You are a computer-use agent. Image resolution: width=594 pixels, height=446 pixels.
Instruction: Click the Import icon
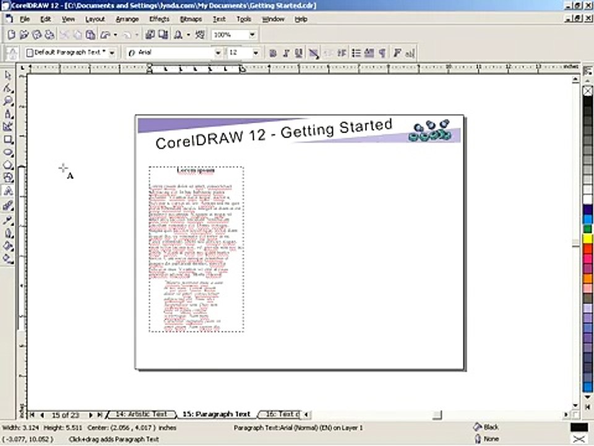(x=150, y=35)
